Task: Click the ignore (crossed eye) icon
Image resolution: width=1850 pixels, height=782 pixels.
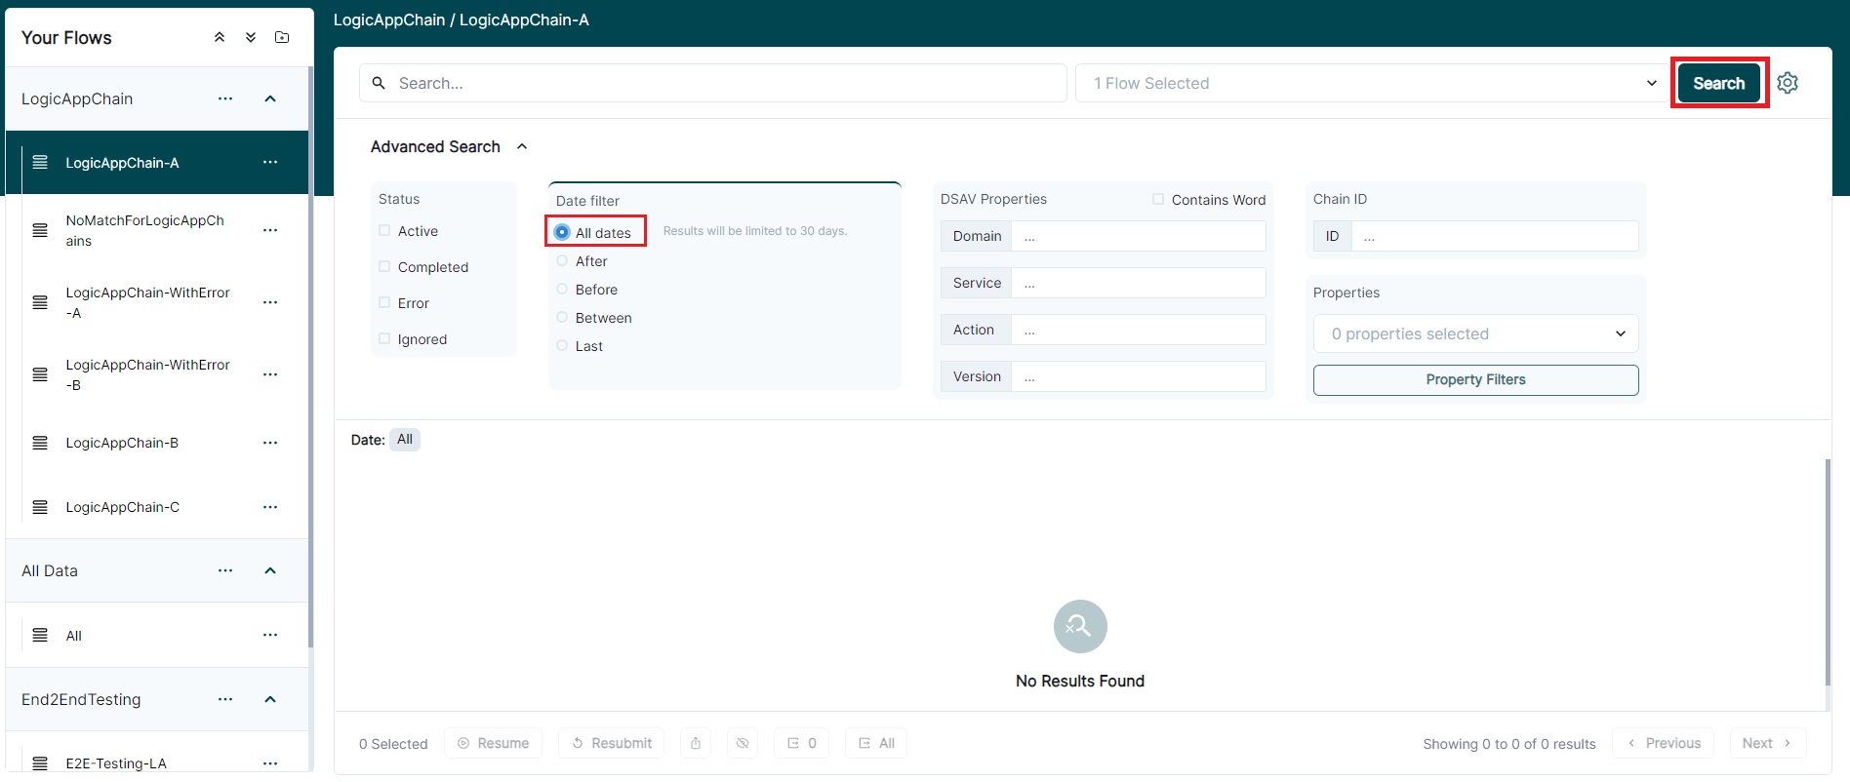Action: click(743, 743)
